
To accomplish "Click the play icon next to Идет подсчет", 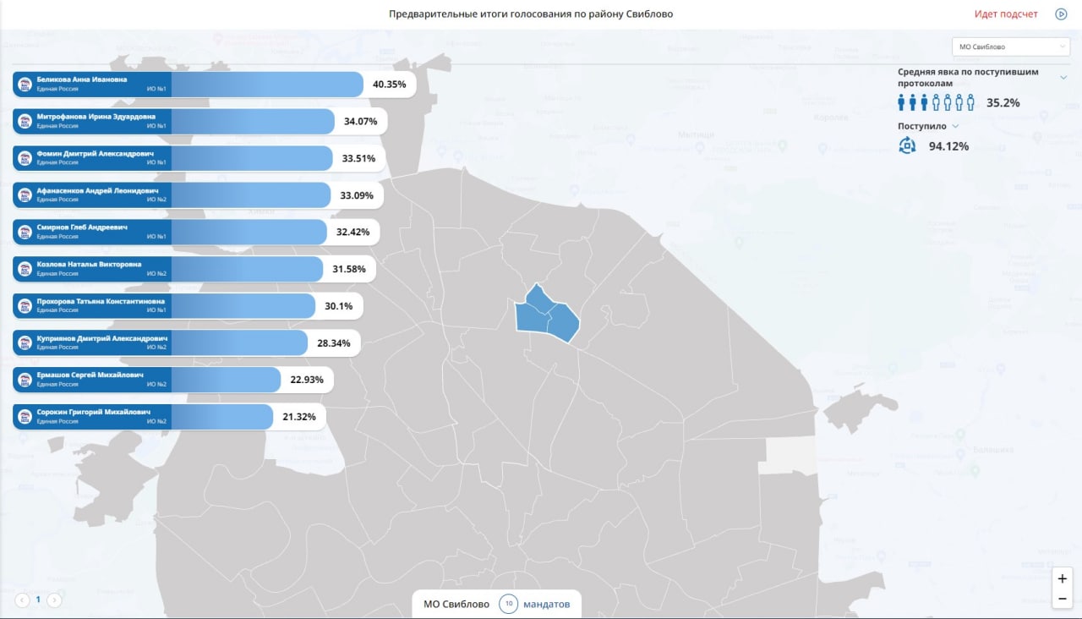I will [x=1061, y=14].
